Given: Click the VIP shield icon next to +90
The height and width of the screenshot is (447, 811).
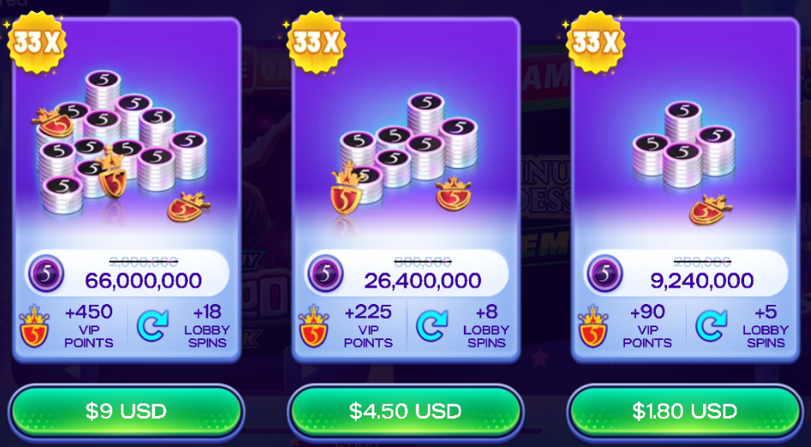Looking at the screenshot, I should [593, 326].
